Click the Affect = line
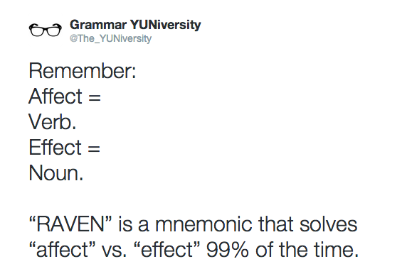The width and height of the screenshot is (407, 269). pyautogui.click(x=65, y=96)
